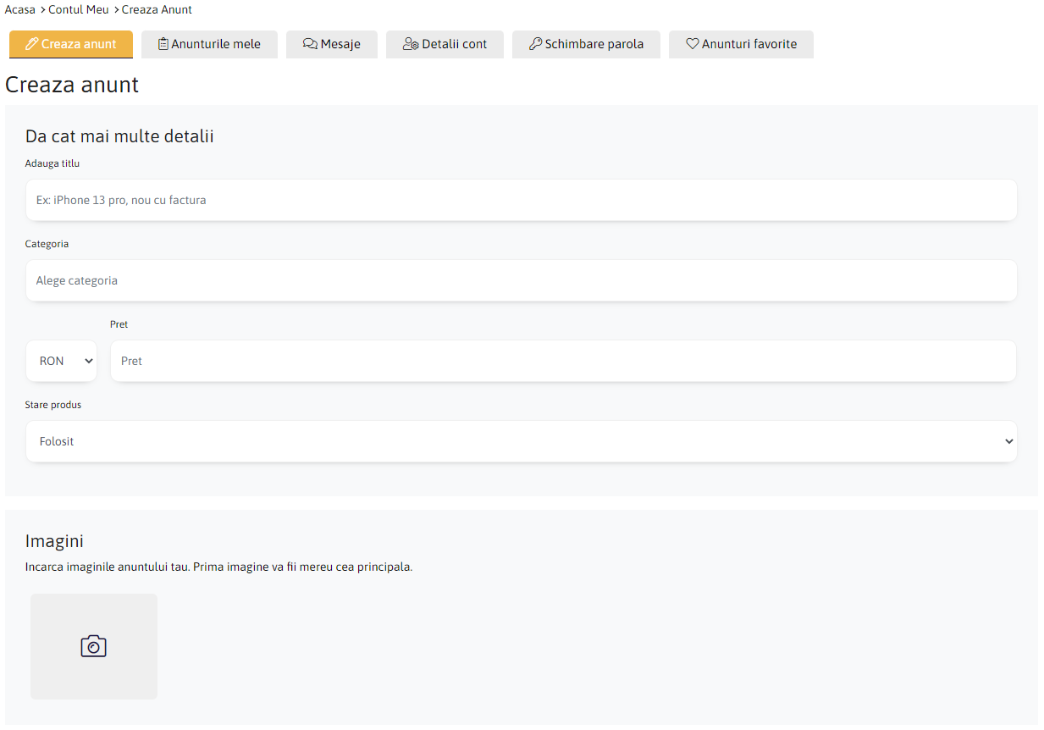Open the Alege categoria selector
Image resolution: width=1044 pixels, height=730 pixels.
point(521,280)
